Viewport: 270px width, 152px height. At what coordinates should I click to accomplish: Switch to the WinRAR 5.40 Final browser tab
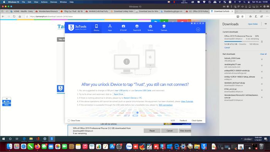point(97,11)
